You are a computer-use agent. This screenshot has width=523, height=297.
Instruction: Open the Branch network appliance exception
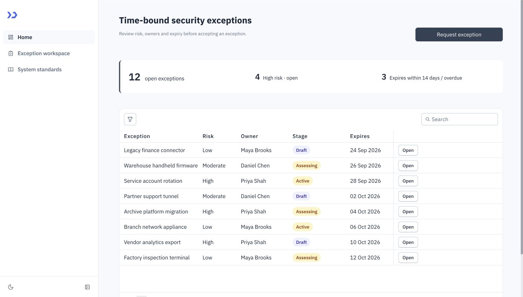point(408,227)
